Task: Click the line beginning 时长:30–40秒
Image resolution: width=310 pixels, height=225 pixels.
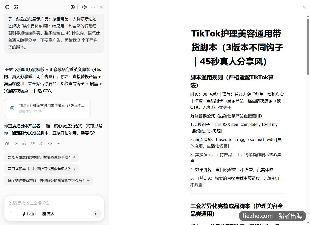Action: coord(237,101)
